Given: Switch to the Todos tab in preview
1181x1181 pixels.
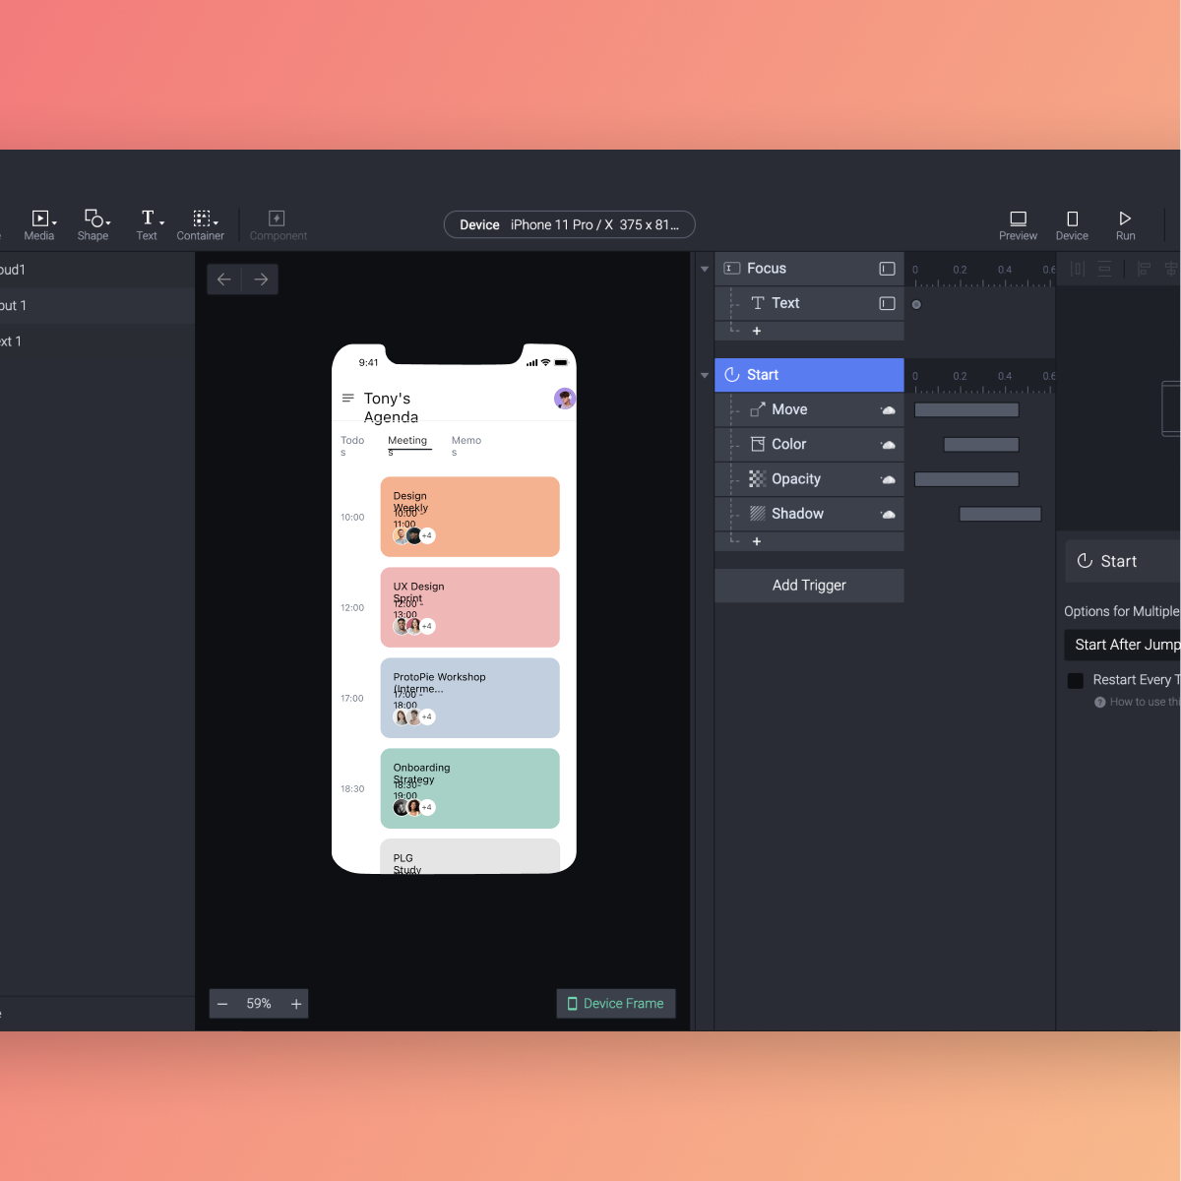Looking at the screenshot, I should [x=352, y=446].
